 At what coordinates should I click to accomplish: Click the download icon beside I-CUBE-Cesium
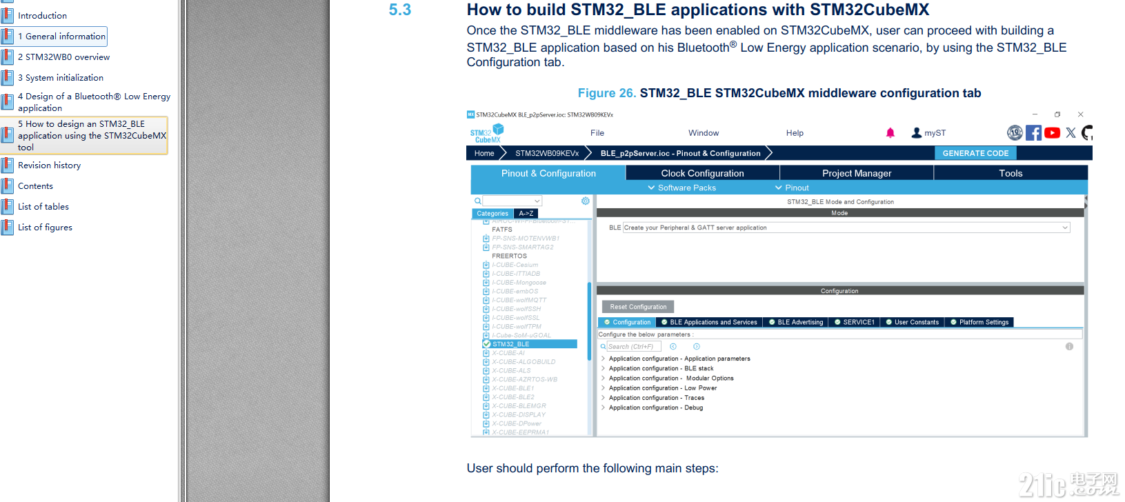486,265
